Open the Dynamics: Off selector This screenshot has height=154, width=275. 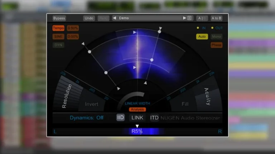point(86,118)
